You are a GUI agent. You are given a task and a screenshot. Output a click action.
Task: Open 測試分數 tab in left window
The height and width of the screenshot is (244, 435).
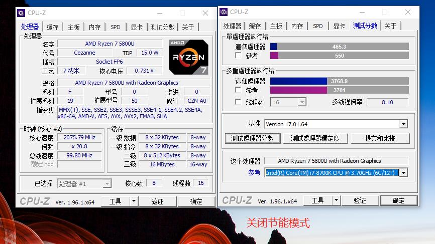[x=162, y=27]
